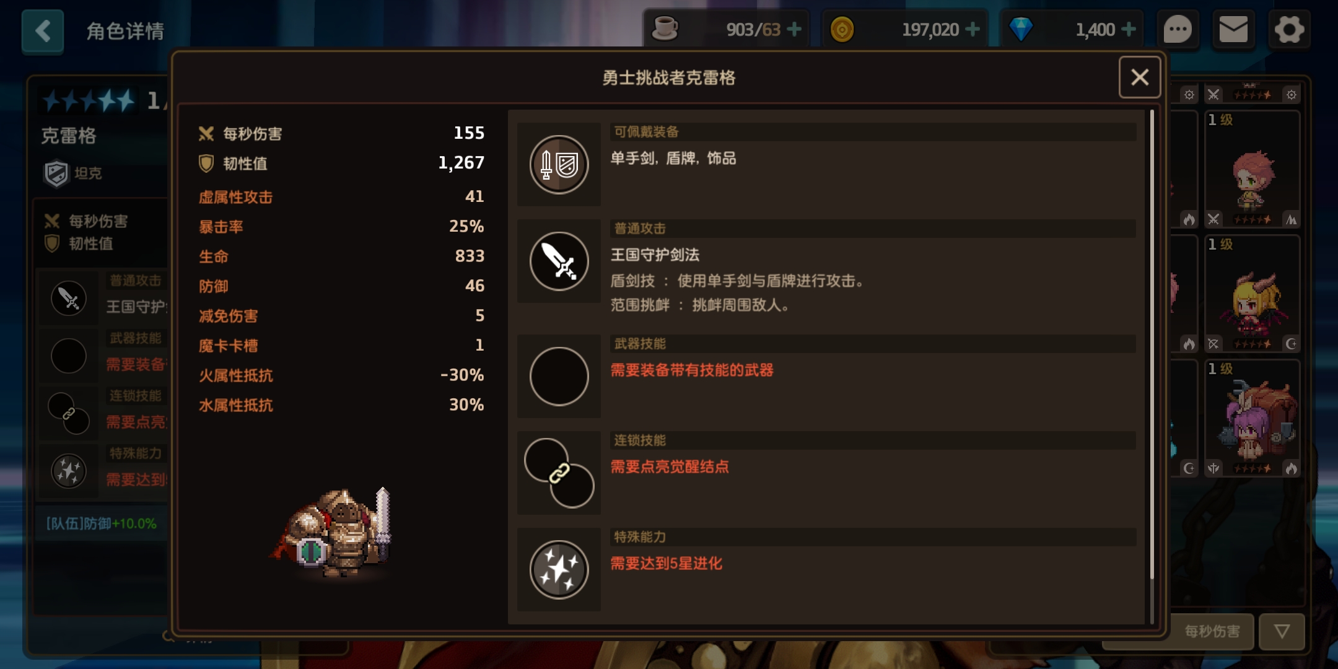
Task: Click the 连锁技能 chain link icon
Action: tap(559, 473)
